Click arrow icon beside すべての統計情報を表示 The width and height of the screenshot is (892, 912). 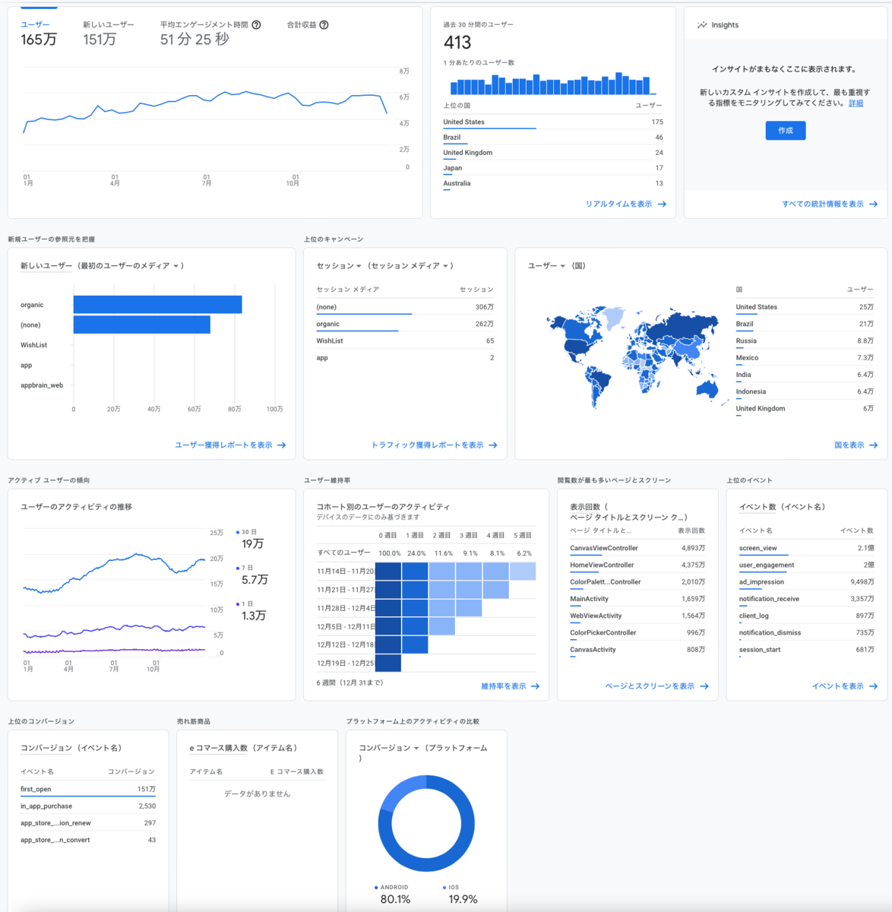tap(873, 204)
